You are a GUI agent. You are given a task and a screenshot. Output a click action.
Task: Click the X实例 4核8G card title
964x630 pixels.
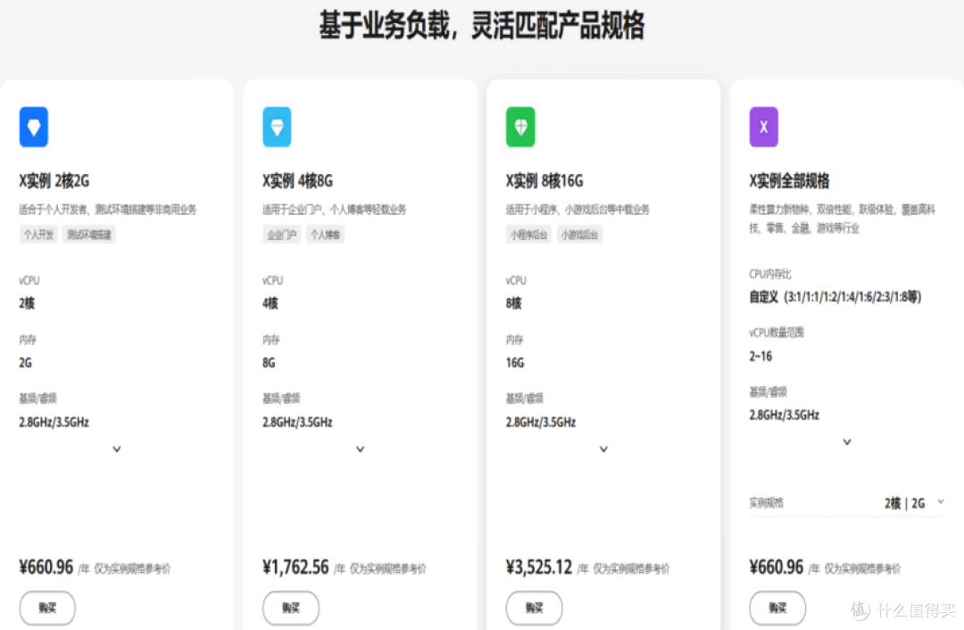[297, 181]
